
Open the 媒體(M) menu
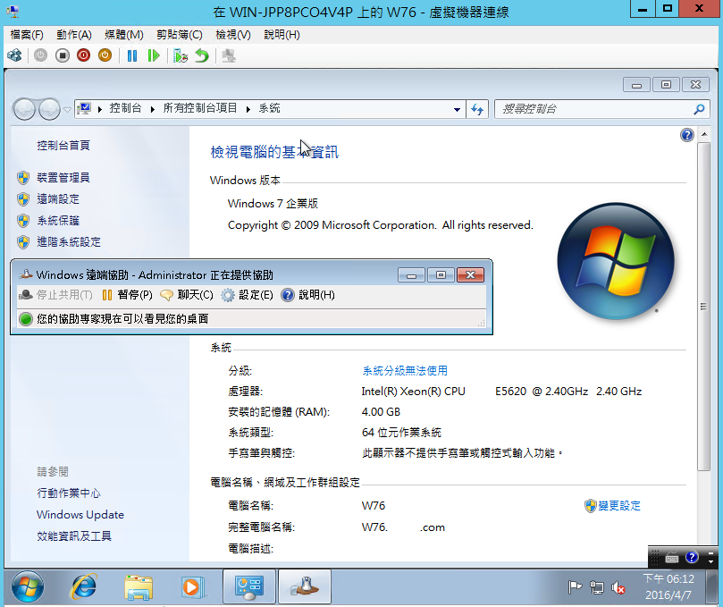tap(124, 35)
